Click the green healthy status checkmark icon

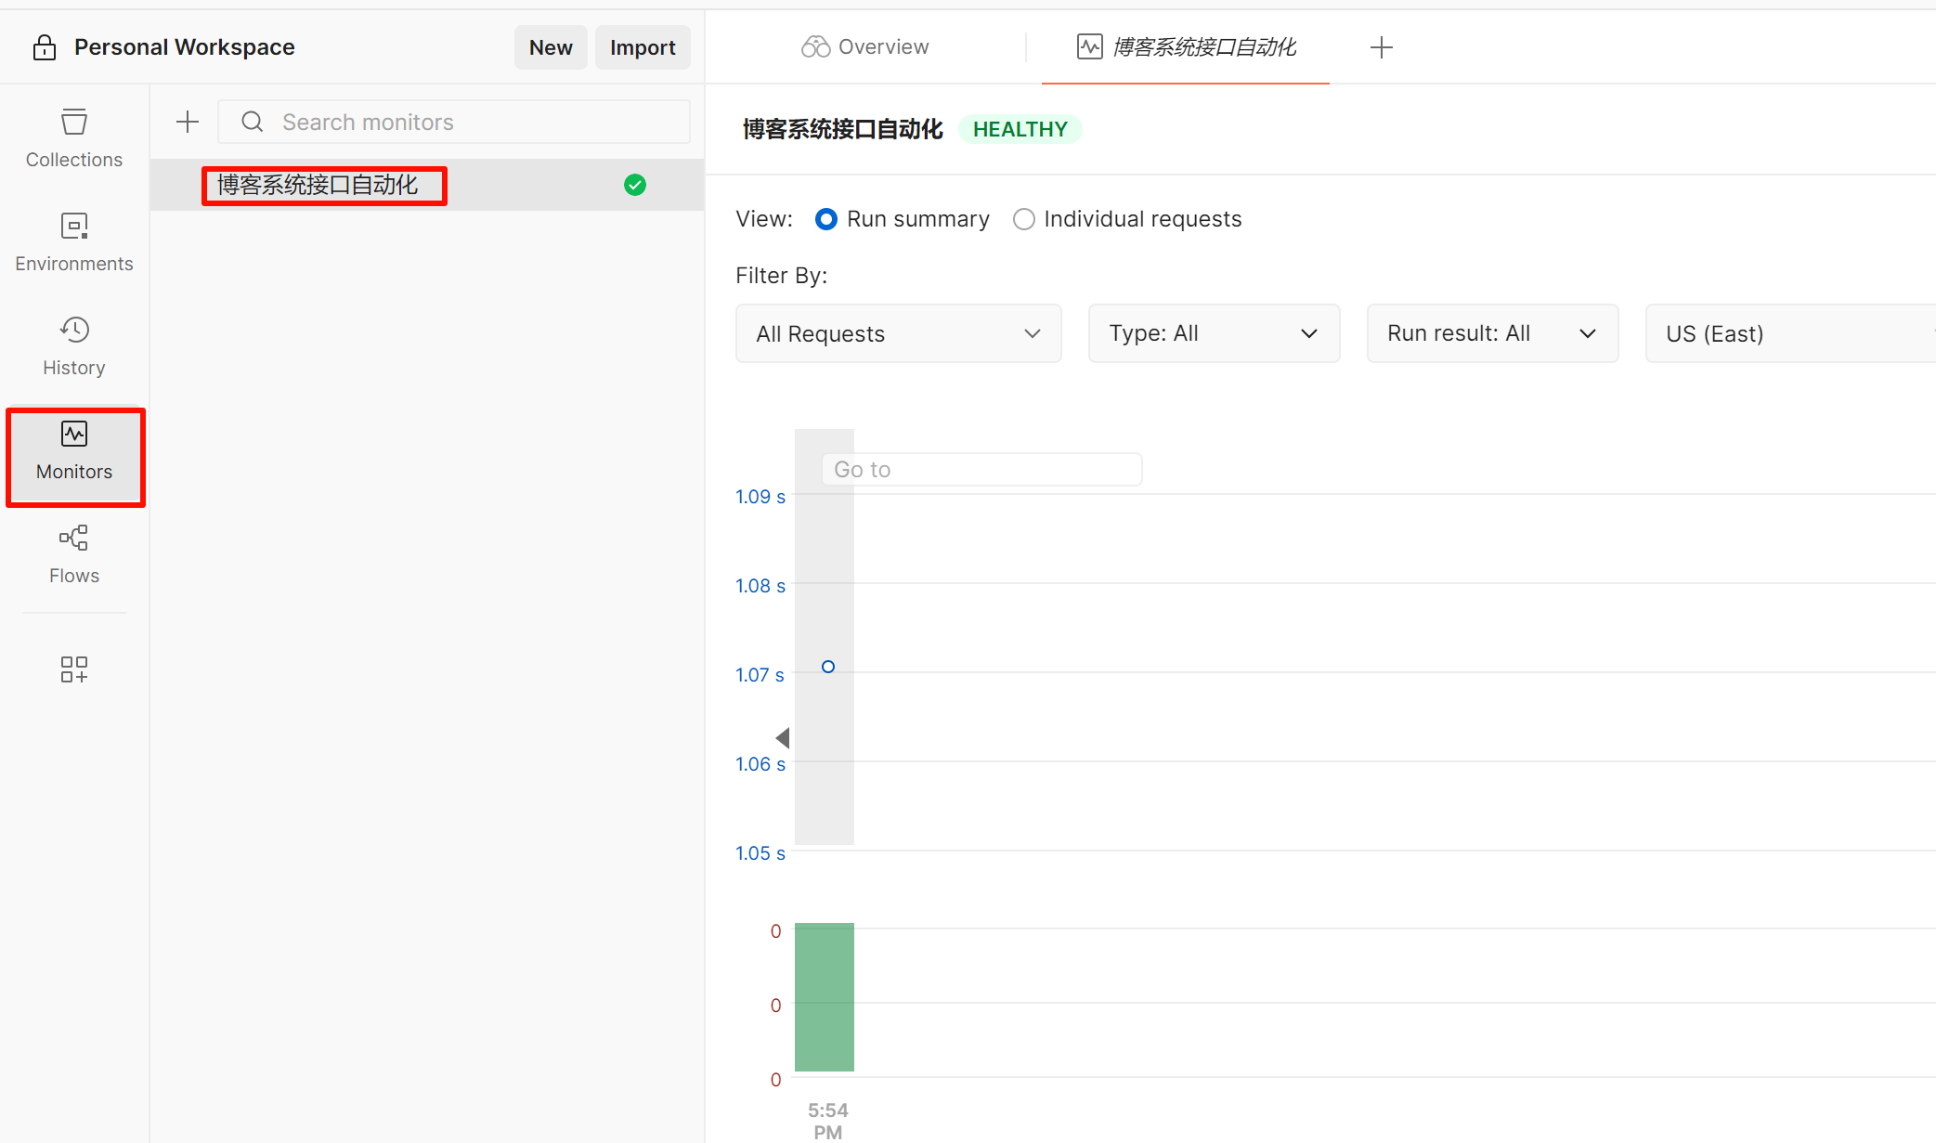[635, 185]
